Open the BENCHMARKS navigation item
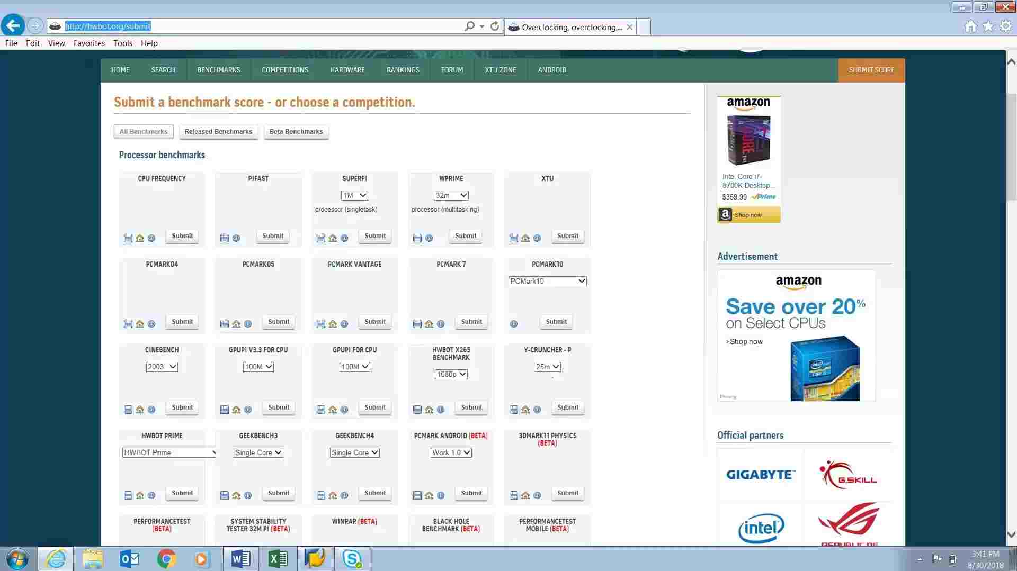 coord(219,70)
